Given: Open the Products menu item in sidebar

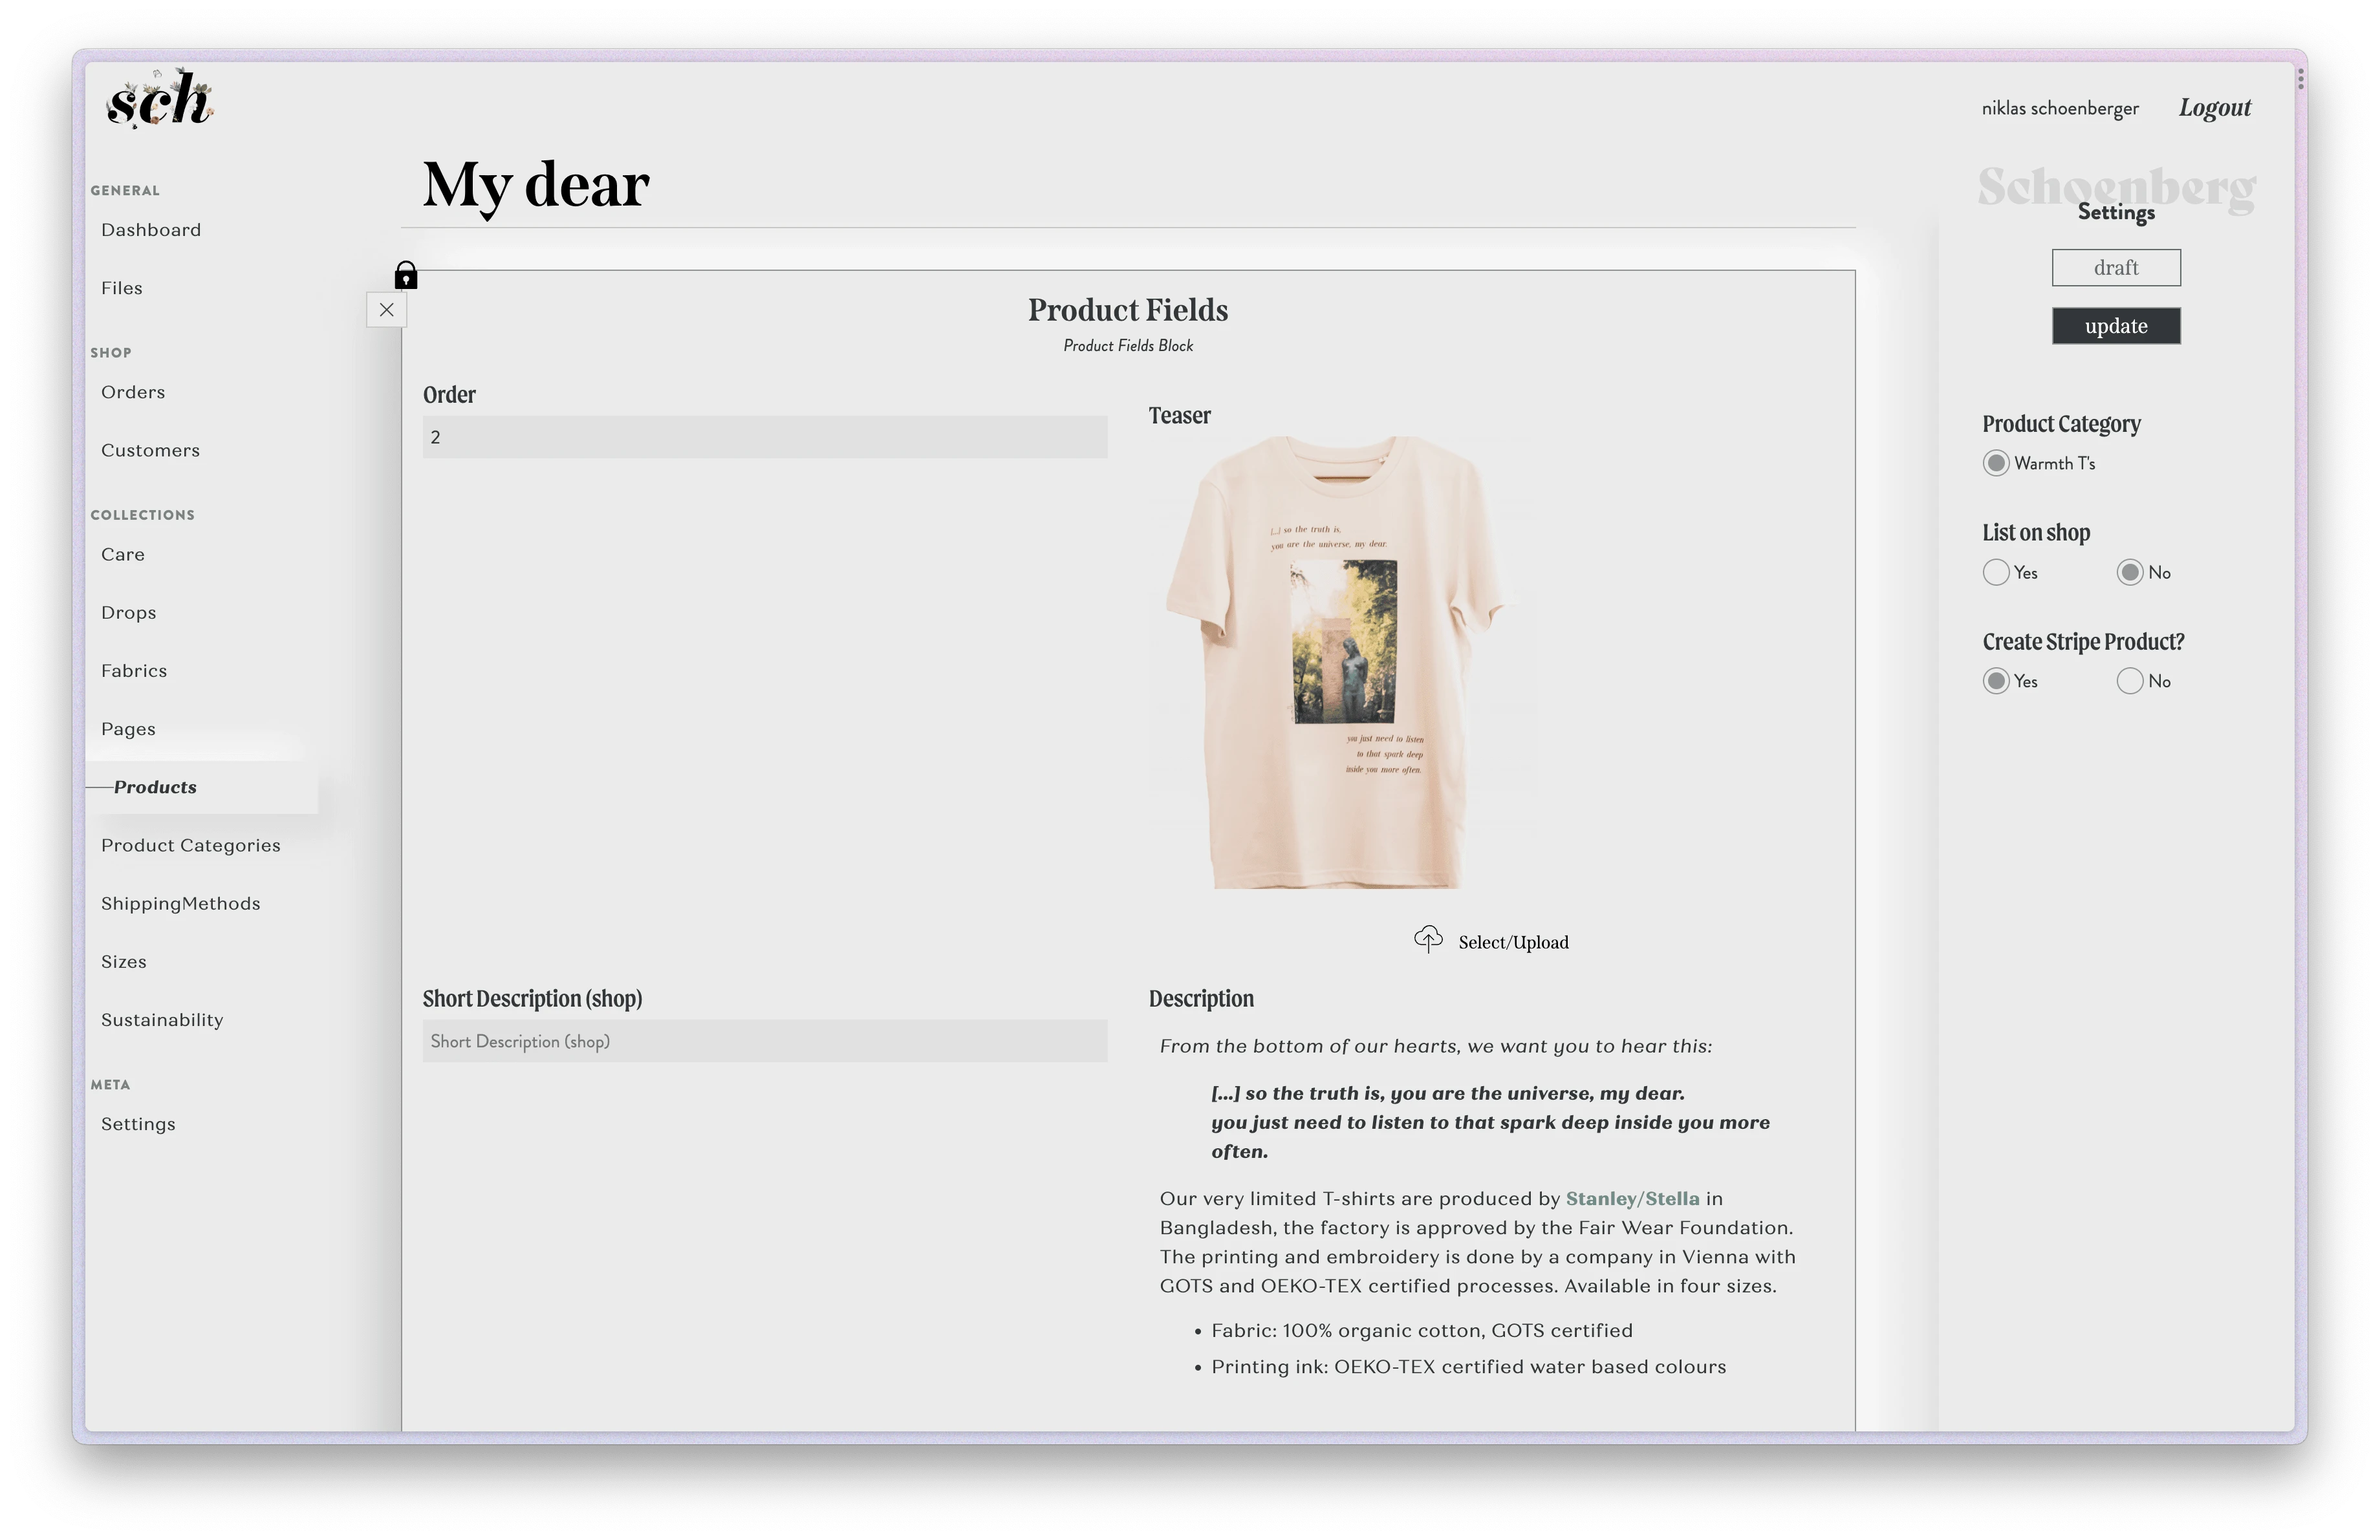Looking at the screenshot, I should click(156, 786).
